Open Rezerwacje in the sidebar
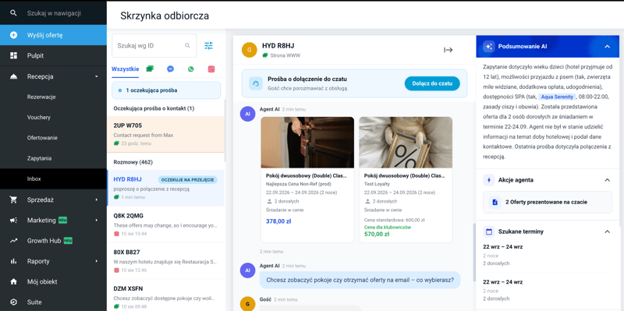 (x=41, y=97)
